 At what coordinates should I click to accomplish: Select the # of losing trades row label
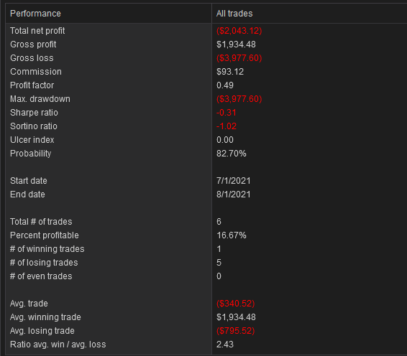44,263
